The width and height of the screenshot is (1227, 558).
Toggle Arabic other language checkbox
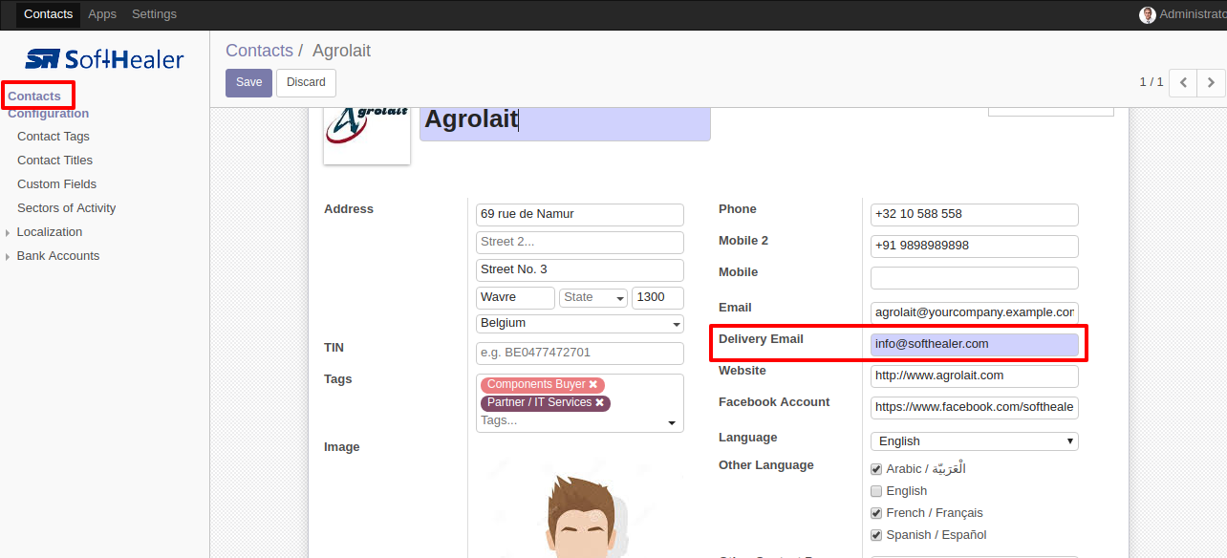[x=876, y=469]
